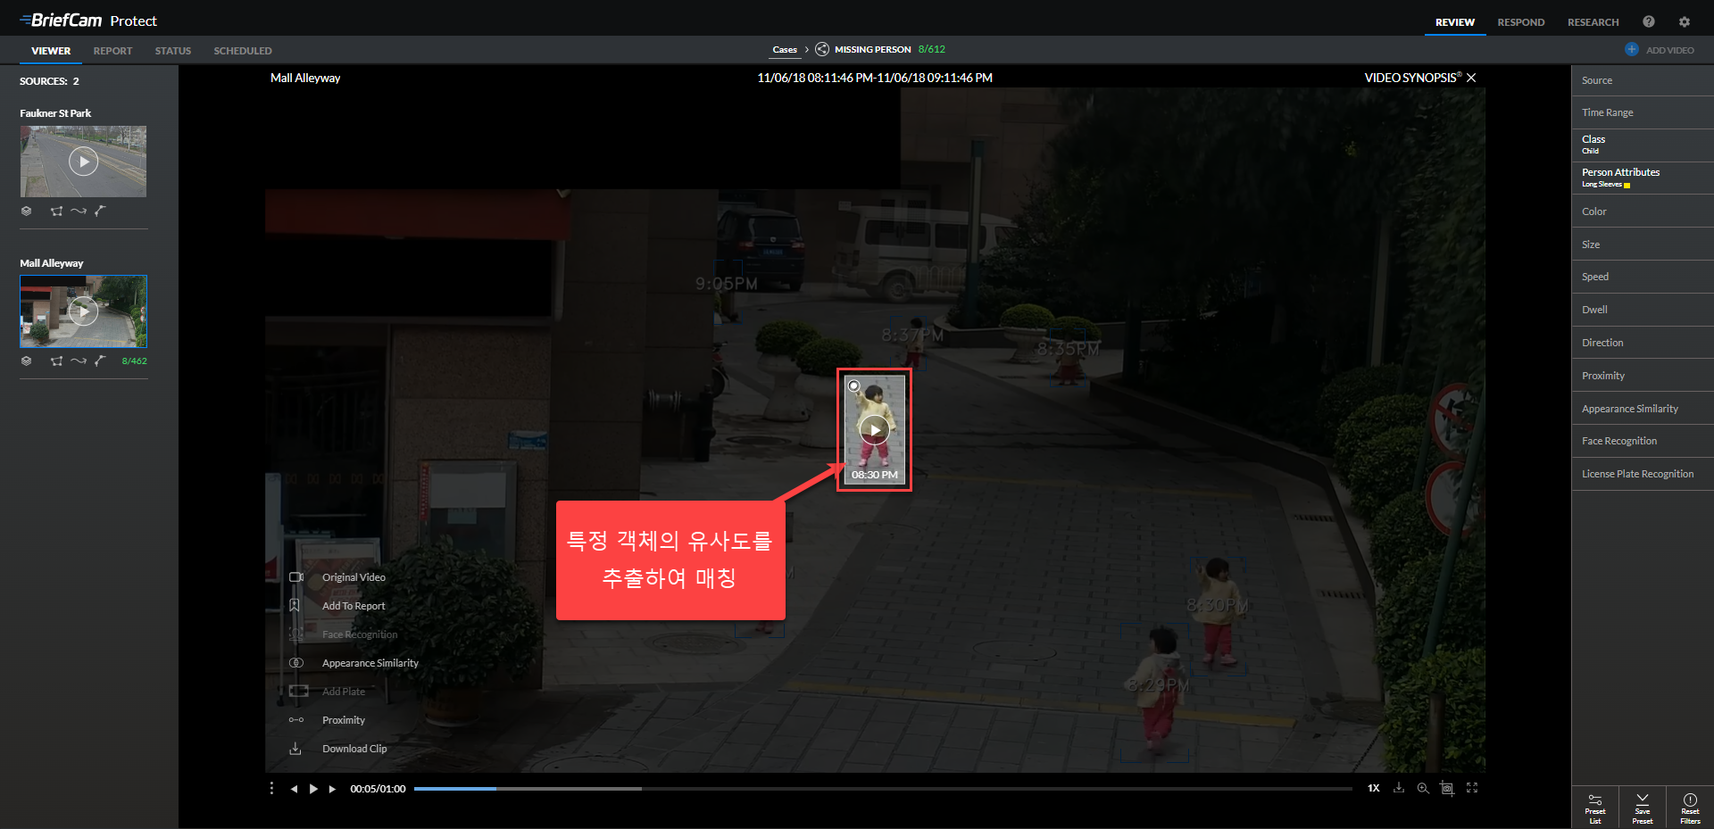1714x829 pixels.
Task: Click the video timeline progress bar
Action: coord(883,789)
